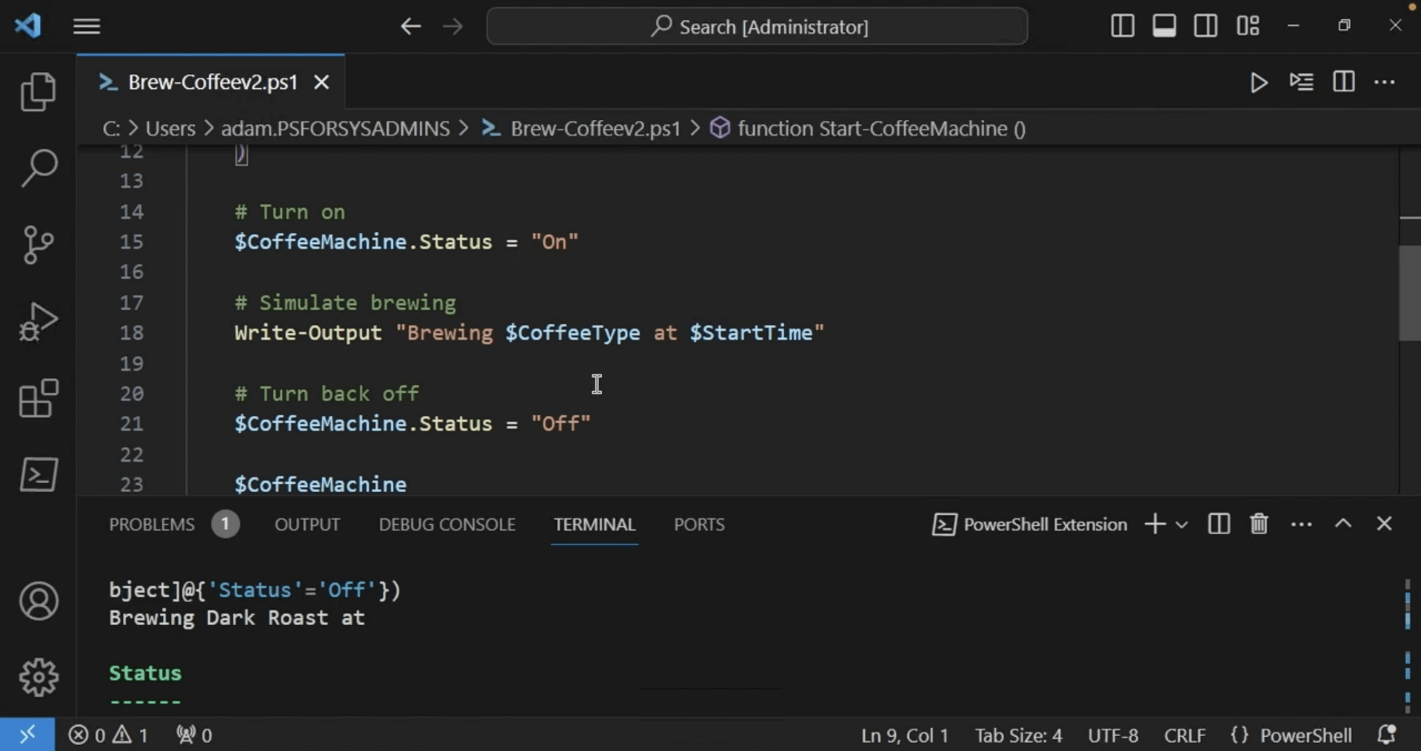Screen dimensions: 1421x751
Task: Click errors and warnings status indicator
Action: (x=108, y=735)
